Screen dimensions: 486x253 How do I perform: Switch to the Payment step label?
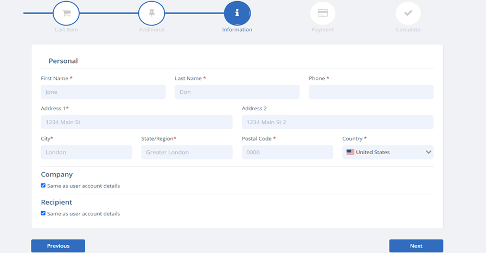322,30
